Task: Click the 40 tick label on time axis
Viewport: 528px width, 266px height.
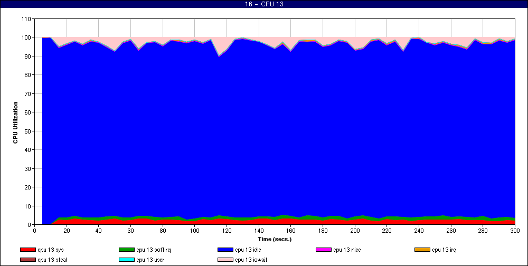Action: [x=98, y=231]
